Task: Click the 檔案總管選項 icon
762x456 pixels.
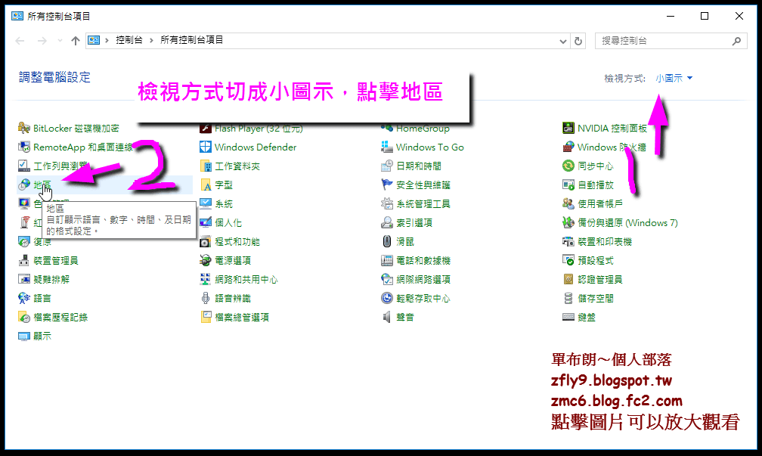Action: 206,318
